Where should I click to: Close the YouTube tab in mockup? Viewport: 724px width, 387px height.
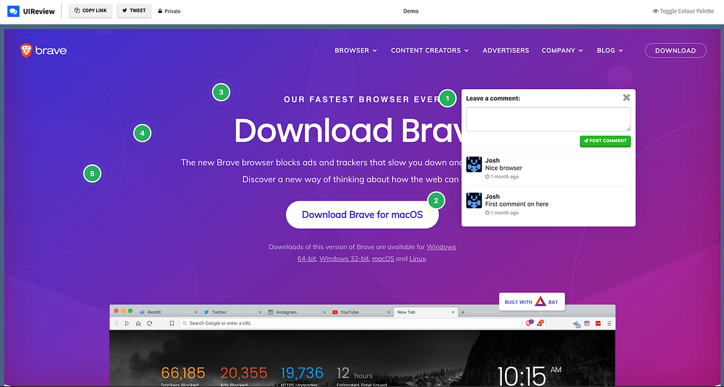tap(388, 312)
